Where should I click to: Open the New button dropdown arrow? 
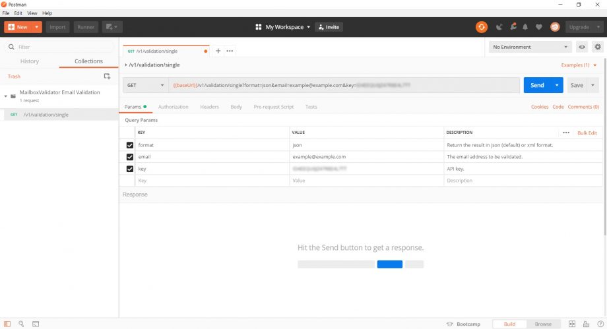point(36,27)
